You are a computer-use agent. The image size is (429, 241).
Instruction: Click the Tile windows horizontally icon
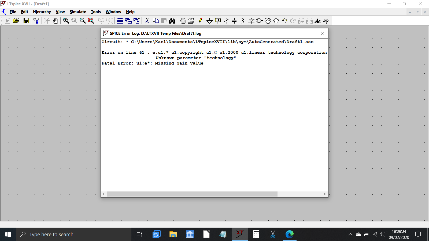(120, 21)
